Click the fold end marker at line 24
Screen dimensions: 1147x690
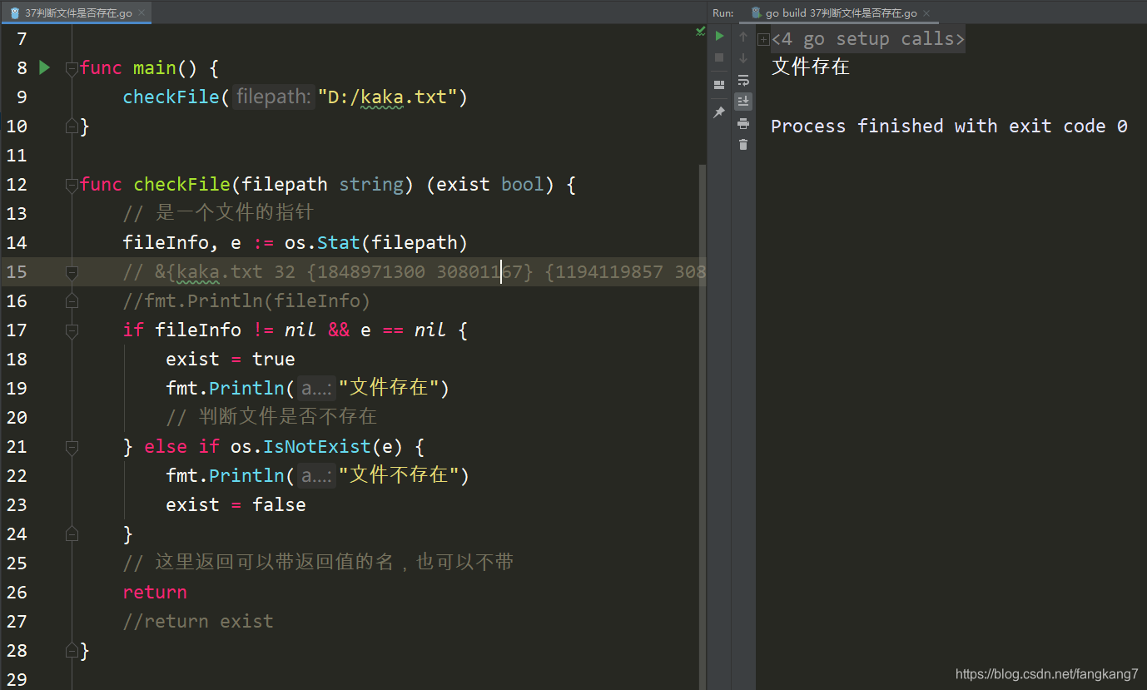click(72, 534)
